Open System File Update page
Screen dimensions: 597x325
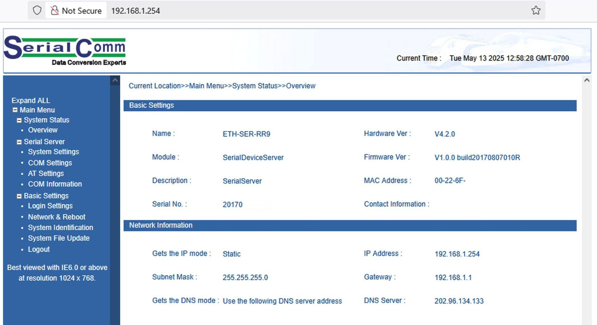pos(59,238)
